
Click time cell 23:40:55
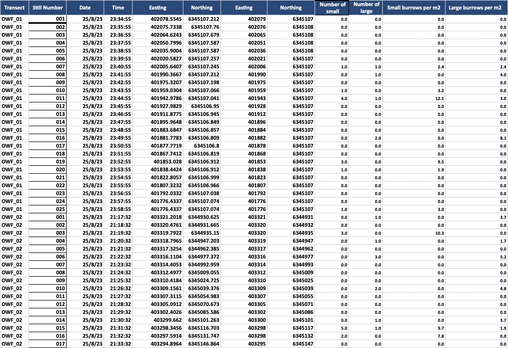(118, 67)
